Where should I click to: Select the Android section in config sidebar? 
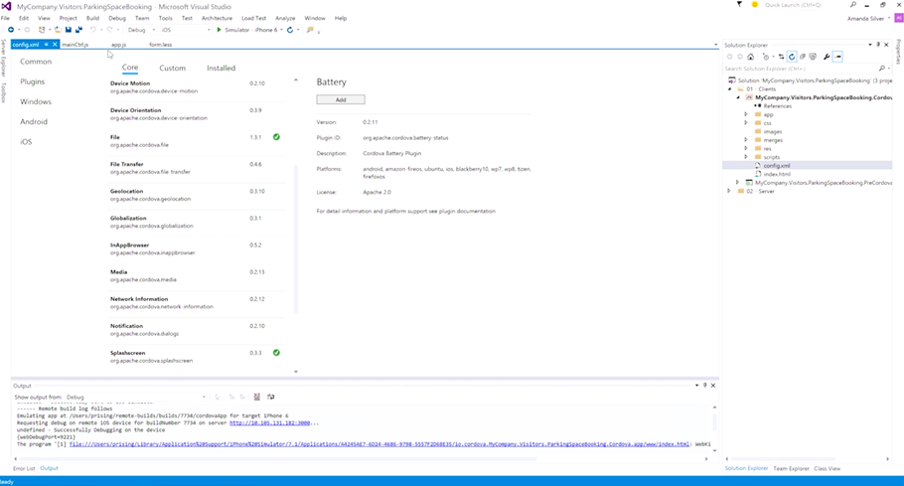pyautogui.click(x=34, y=121)
